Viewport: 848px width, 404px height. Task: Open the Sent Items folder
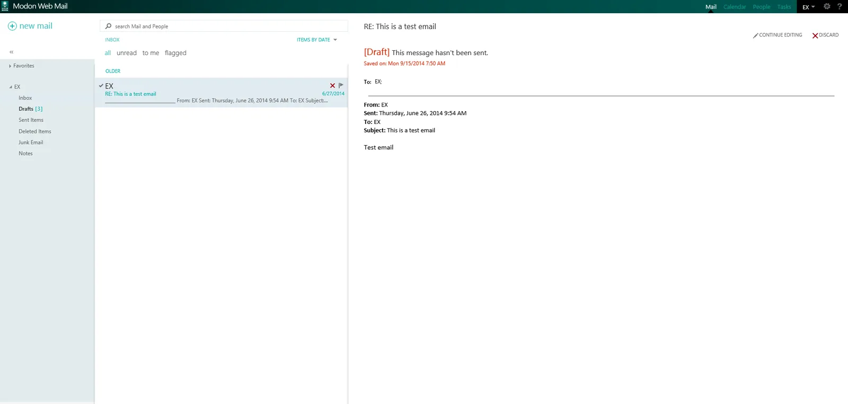31,120
